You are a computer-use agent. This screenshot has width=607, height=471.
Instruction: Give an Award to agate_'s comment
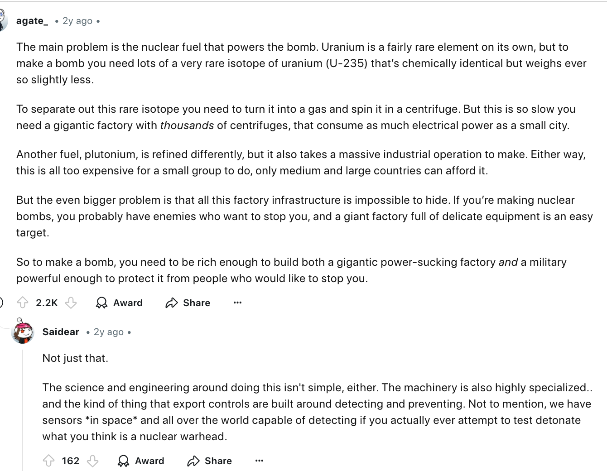click(x=119, y=303)
